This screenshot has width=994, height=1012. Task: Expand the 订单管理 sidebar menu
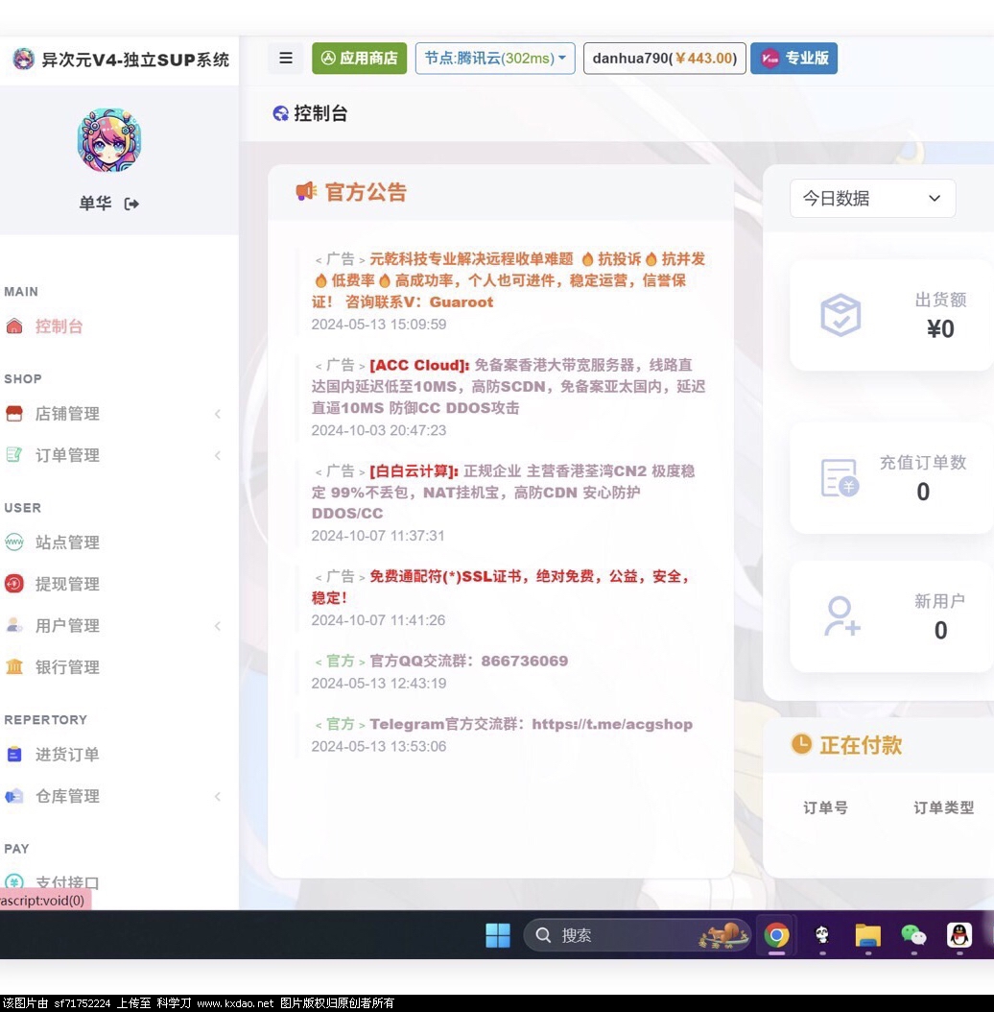(x=67, y=455)
